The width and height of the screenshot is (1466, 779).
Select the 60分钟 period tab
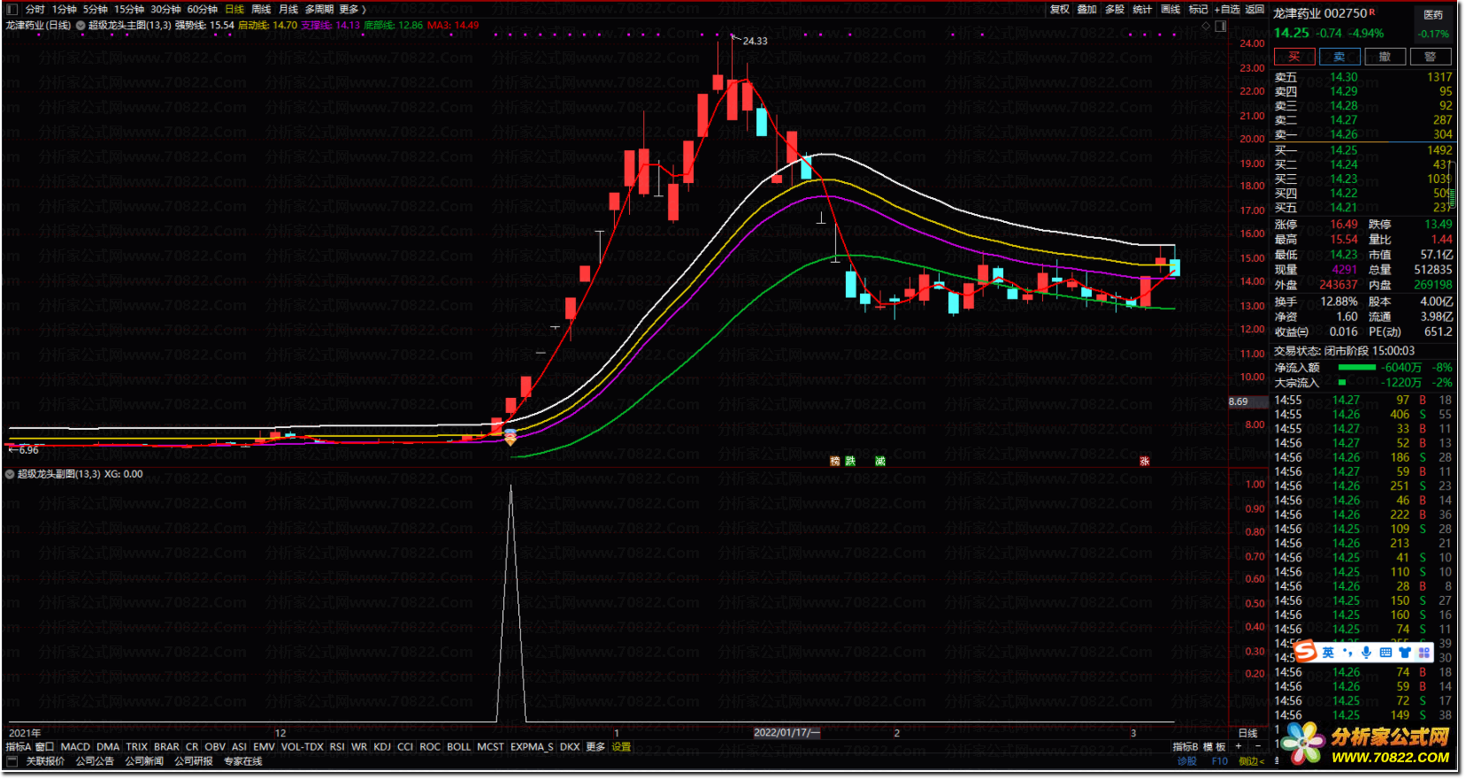(x=203, y=10)
